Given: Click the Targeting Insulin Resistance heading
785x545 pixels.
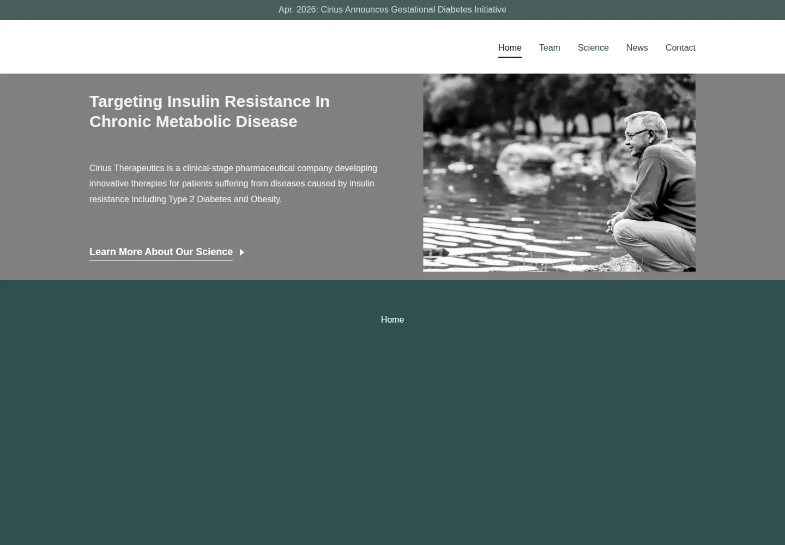Looking at the screenshot, I should [209, 111].
